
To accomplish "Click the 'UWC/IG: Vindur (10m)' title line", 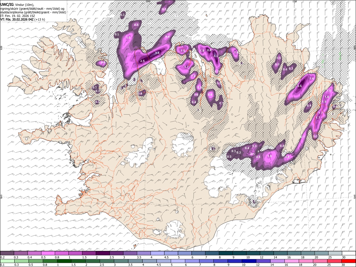I will point(17,5).
